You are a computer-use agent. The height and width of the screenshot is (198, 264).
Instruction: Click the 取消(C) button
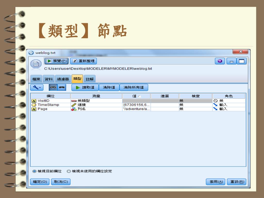point(61,182)
